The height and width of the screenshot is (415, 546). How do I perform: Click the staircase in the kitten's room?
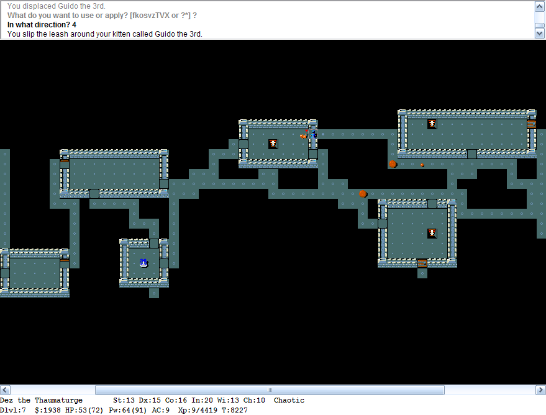[273, 144]
